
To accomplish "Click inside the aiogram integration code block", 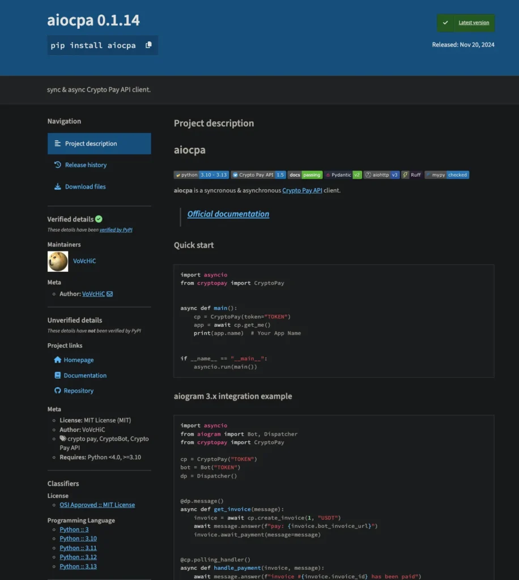I will click(334, 497).
